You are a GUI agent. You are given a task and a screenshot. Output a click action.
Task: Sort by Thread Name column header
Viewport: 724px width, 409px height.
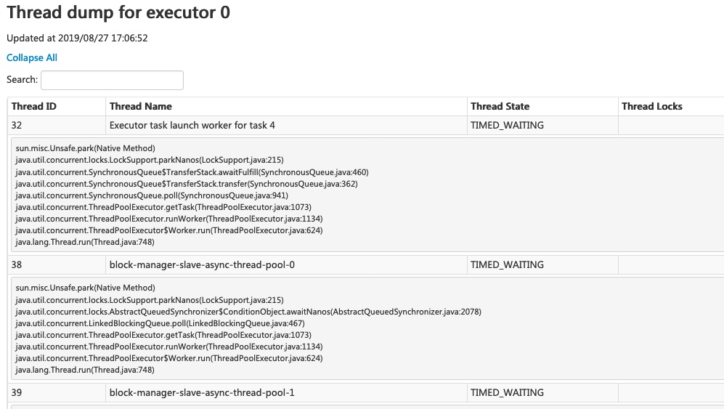[140, 106]
